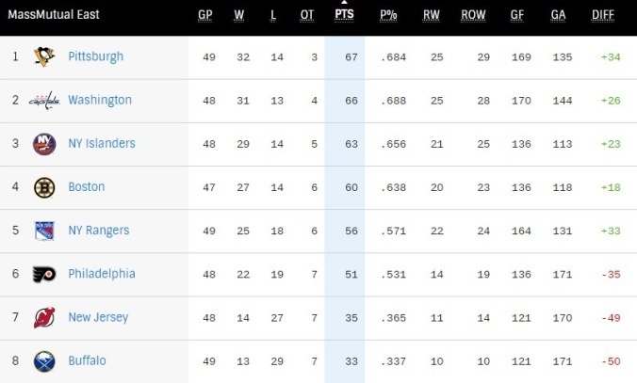The width and height of the screenshot is (637, 383).
Task: Sort by OT losses column header
Action: pyautogui.click(x=307, y=15)
